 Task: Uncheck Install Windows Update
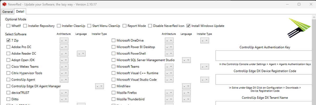pyautogui.click(x=188, y=26)
